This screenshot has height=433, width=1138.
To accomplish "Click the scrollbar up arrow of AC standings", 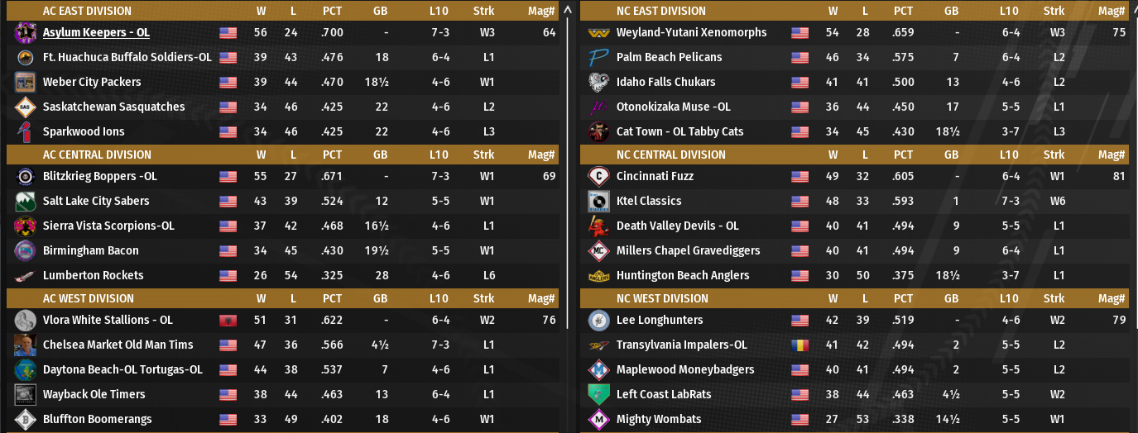I will [567, 11].
